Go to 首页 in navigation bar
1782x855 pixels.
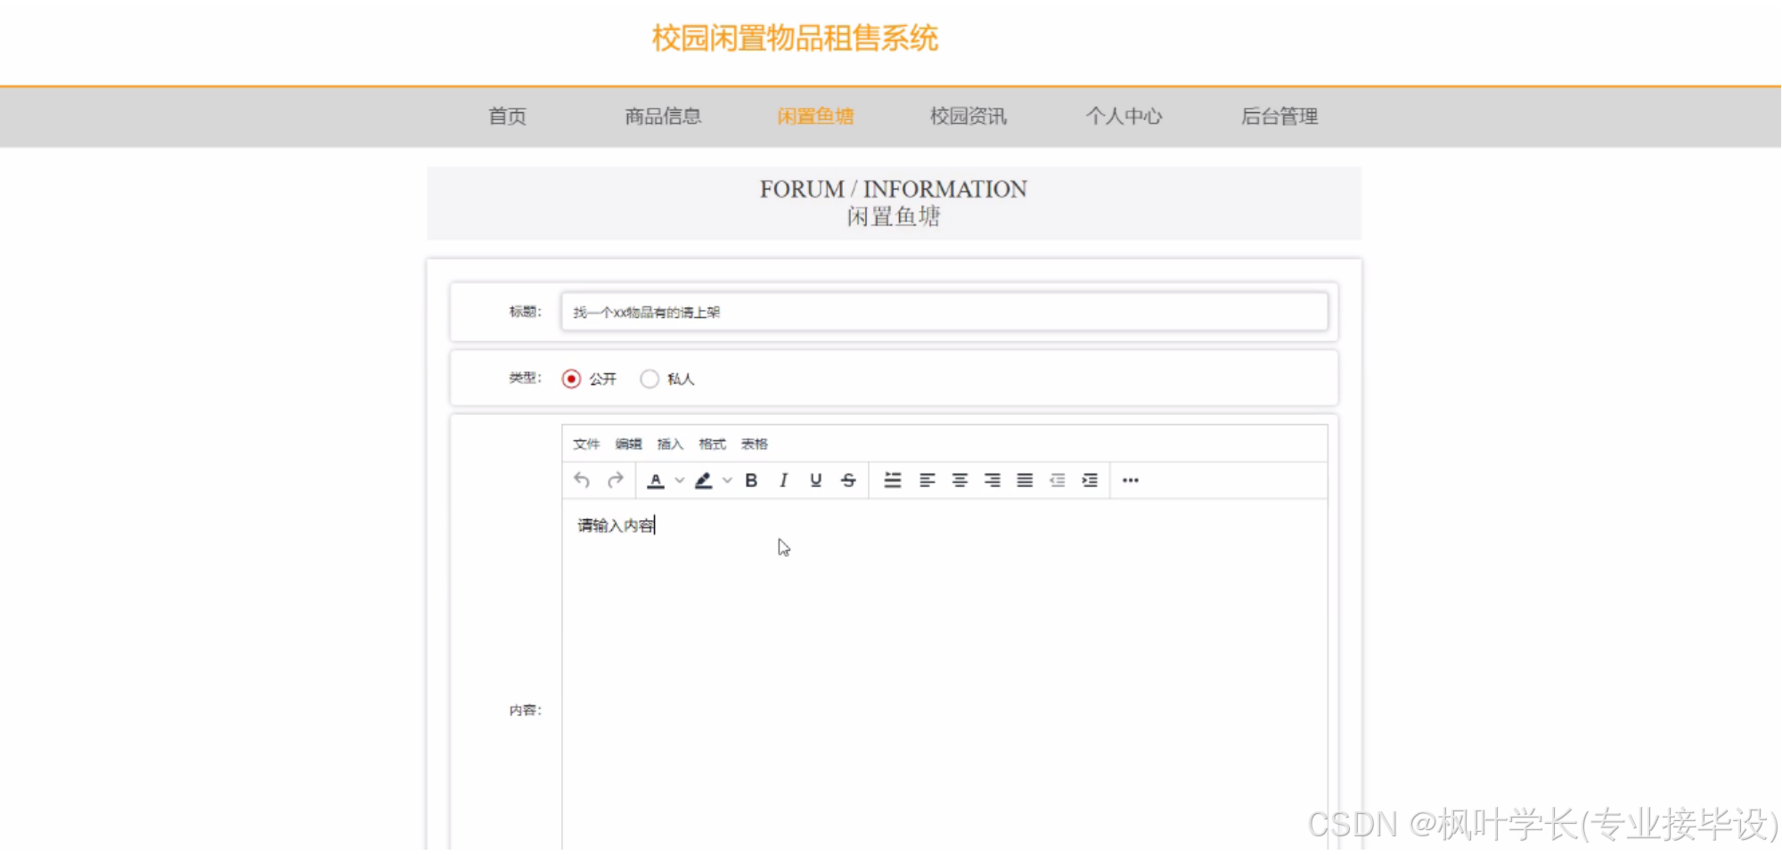(507, 116)
